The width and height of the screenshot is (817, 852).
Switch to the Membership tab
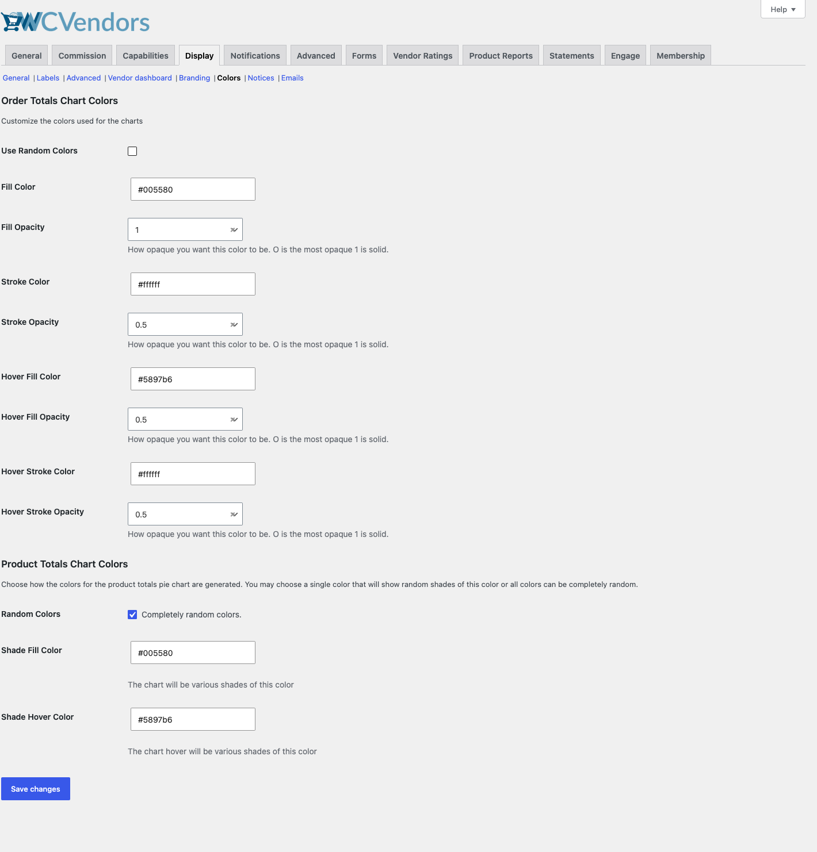pos(681,56)
